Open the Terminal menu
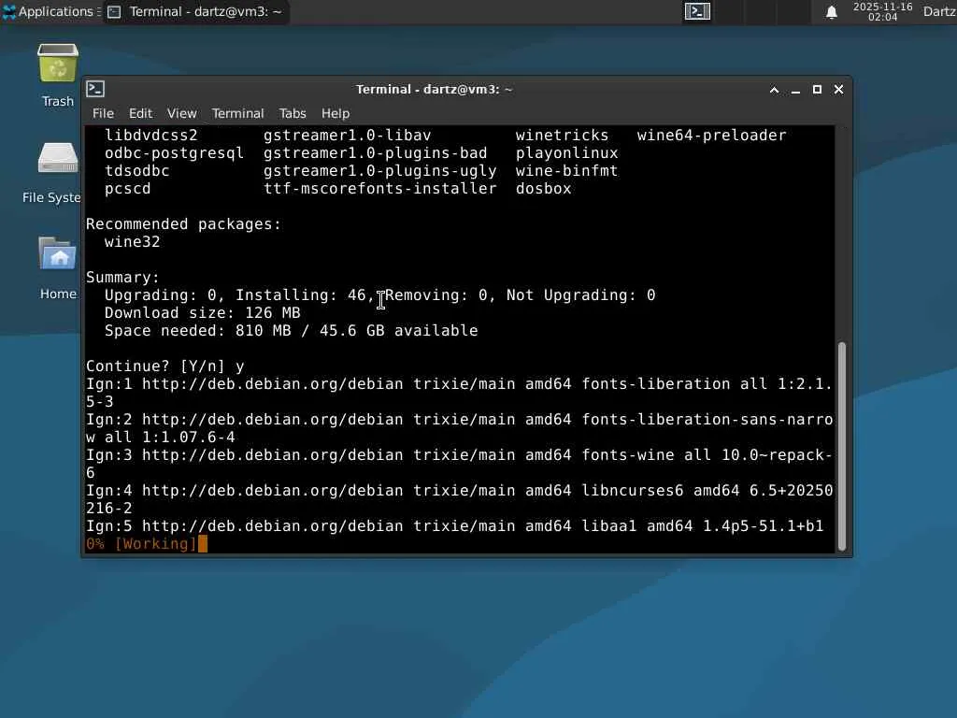 (237, 113)
